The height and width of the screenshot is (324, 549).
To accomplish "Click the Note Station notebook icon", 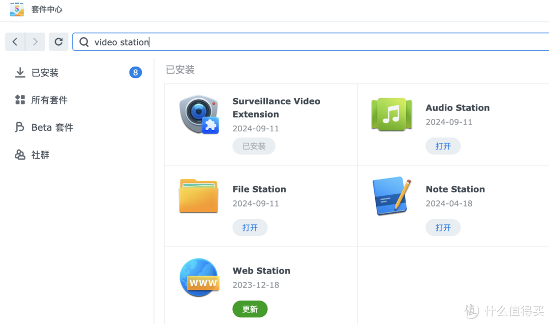I will 391,196.
